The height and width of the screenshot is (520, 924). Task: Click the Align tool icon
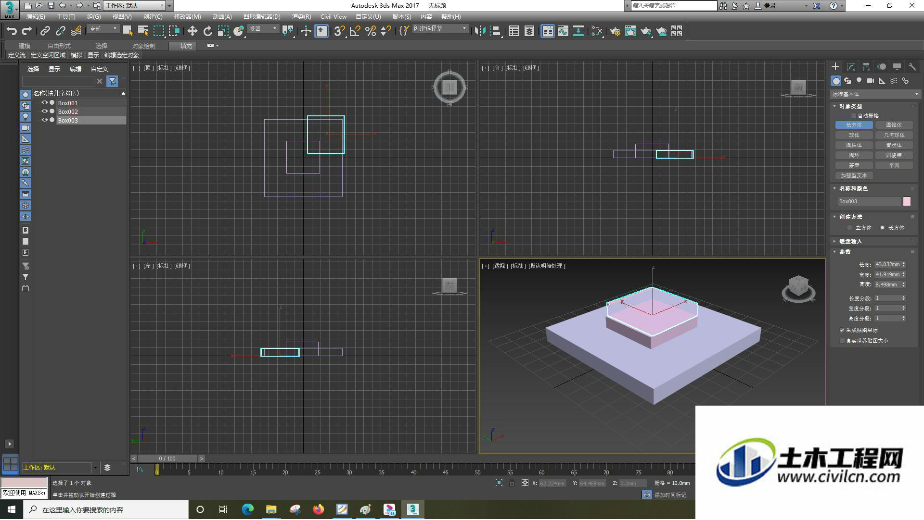pyautogui.click(x=495, y=31)
